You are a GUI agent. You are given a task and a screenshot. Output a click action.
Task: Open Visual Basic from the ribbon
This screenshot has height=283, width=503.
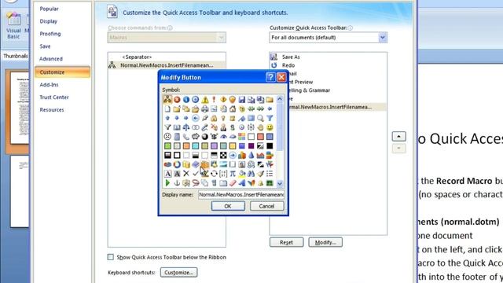pos(13,26)
